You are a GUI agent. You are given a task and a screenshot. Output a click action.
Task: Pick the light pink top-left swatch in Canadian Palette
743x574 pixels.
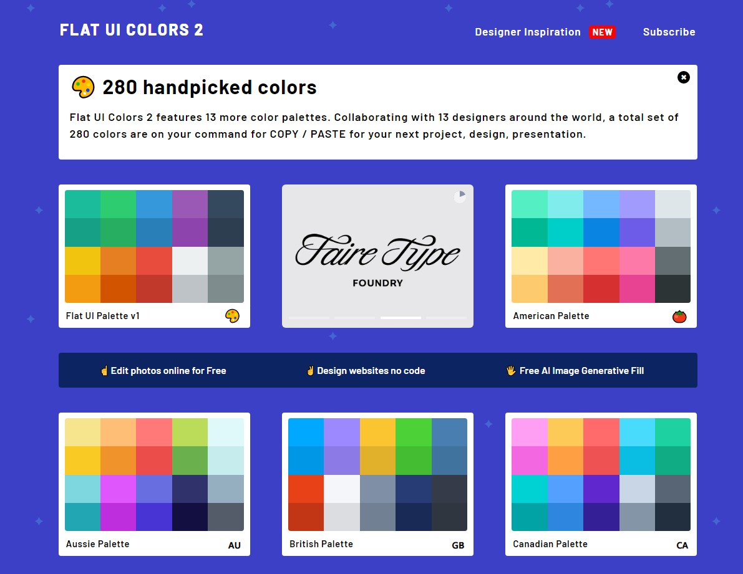(529, 432)
